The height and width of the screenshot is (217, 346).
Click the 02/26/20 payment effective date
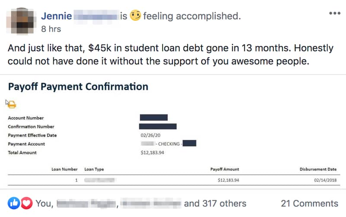point(150,135)
